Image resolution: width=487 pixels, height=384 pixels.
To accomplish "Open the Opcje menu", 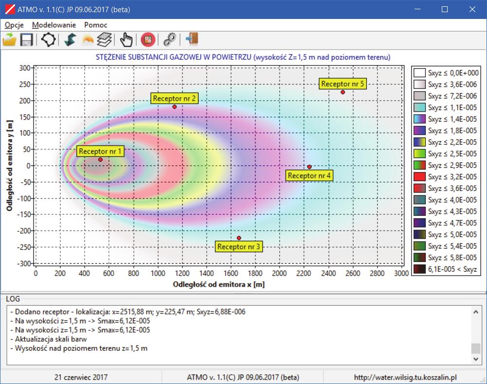I will (x=14, y=25).
